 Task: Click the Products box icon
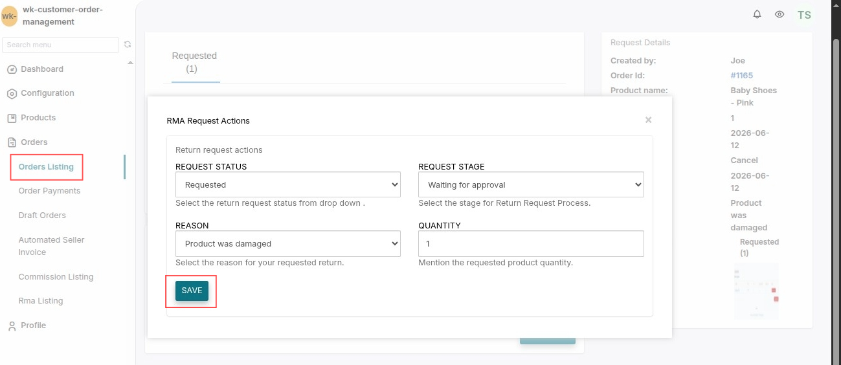point(12,118)
